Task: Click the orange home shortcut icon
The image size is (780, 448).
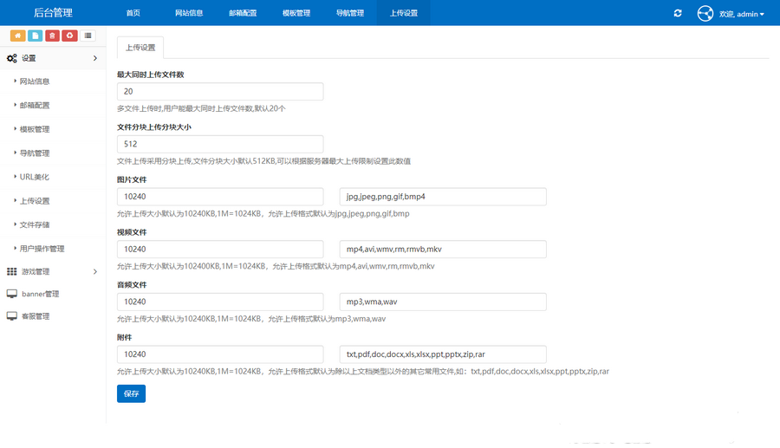Action: (18, 36)
